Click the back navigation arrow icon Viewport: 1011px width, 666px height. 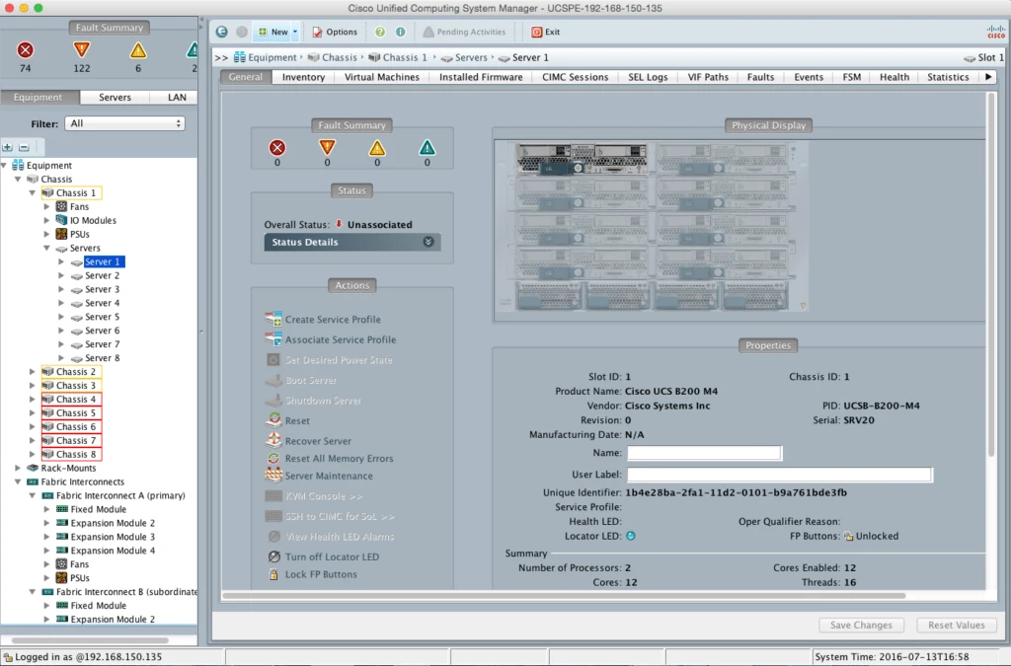(222, 32)
